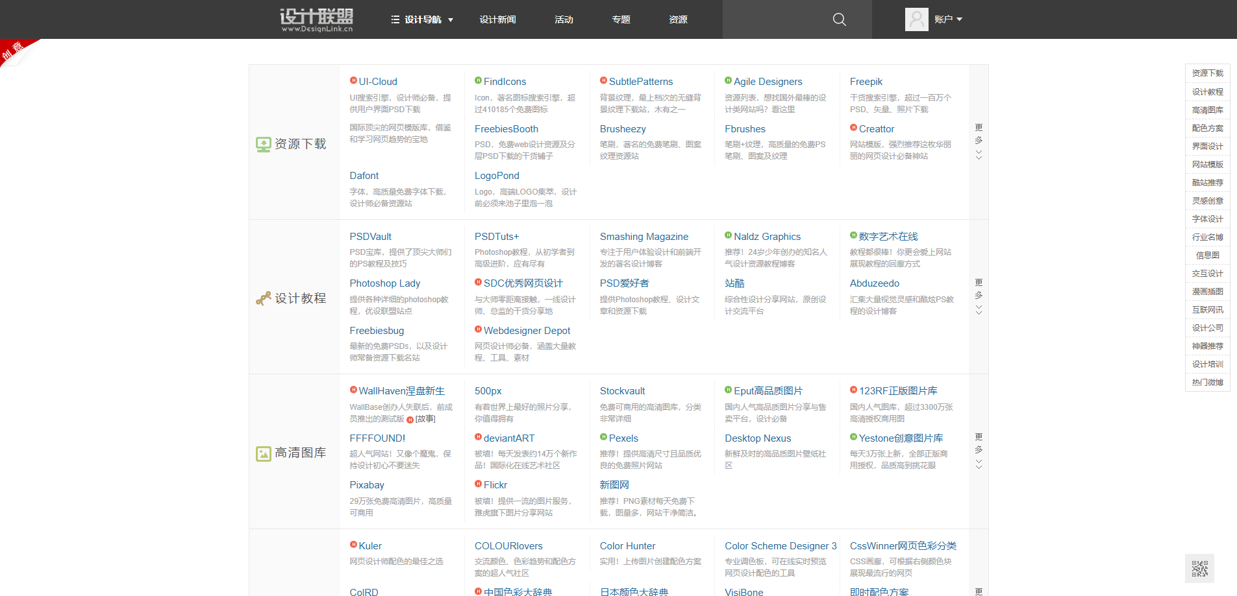Open the Pixabay link
1237x596 pixels.
367,485
